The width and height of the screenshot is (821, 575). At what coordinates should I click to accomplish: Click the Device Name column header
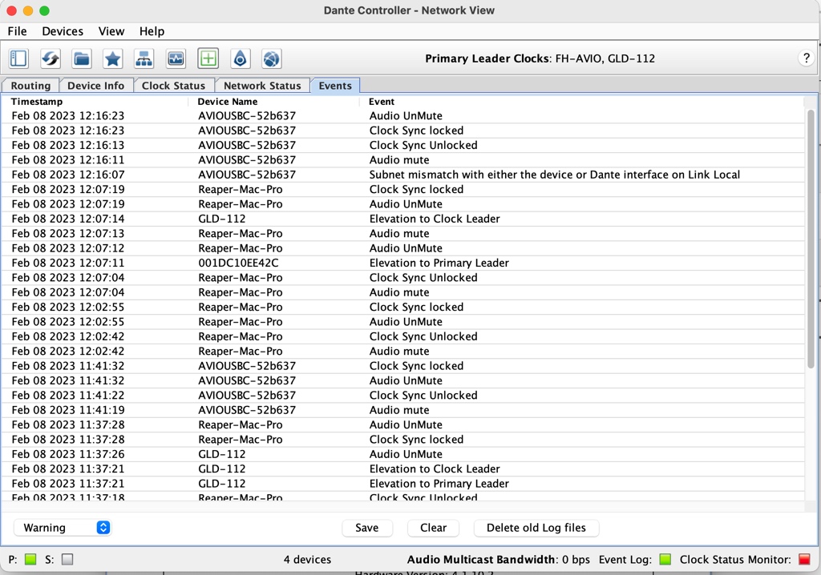pos(273,102)
